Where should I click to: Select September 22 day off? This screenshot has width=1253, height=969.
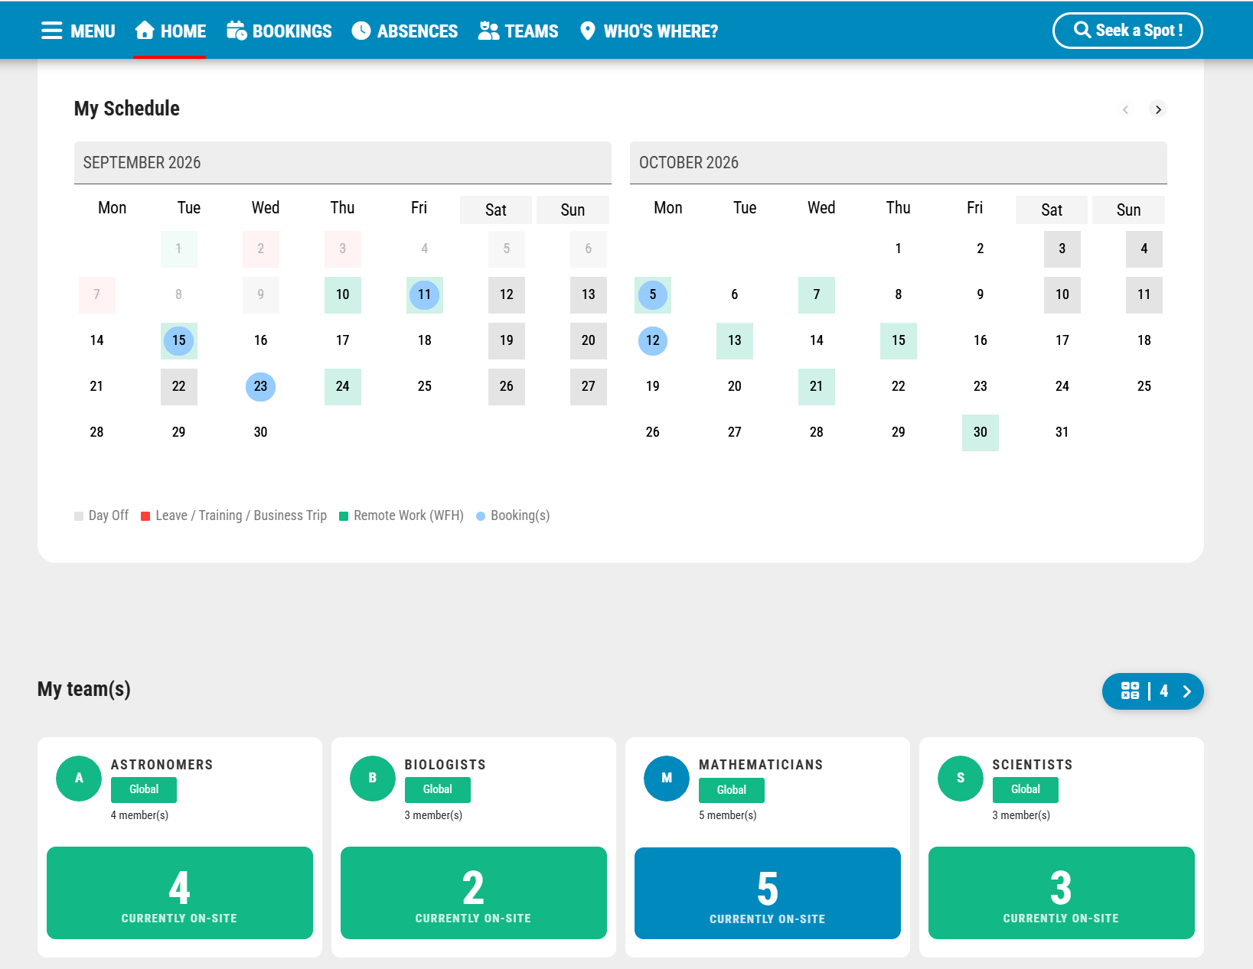179,387
